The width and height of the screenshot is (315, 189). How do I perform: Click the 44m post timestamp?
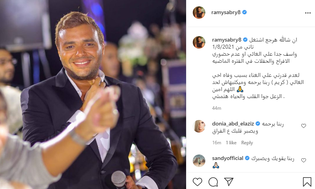pos(217,108)
